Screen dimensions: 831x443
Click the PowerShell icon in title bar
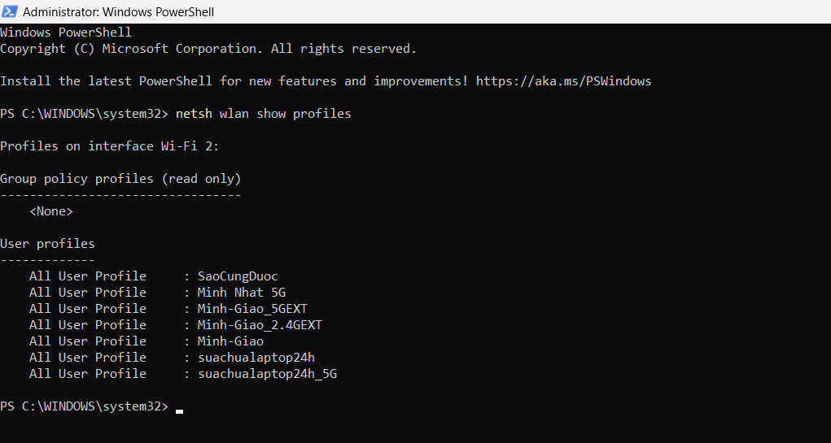tap(10, 11)
